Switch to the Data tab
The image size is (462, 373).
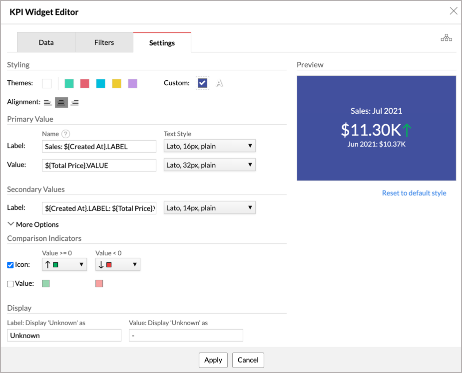[46, 43]
